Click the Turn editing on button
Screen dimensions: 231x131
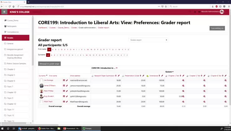(x=217, y=28)
